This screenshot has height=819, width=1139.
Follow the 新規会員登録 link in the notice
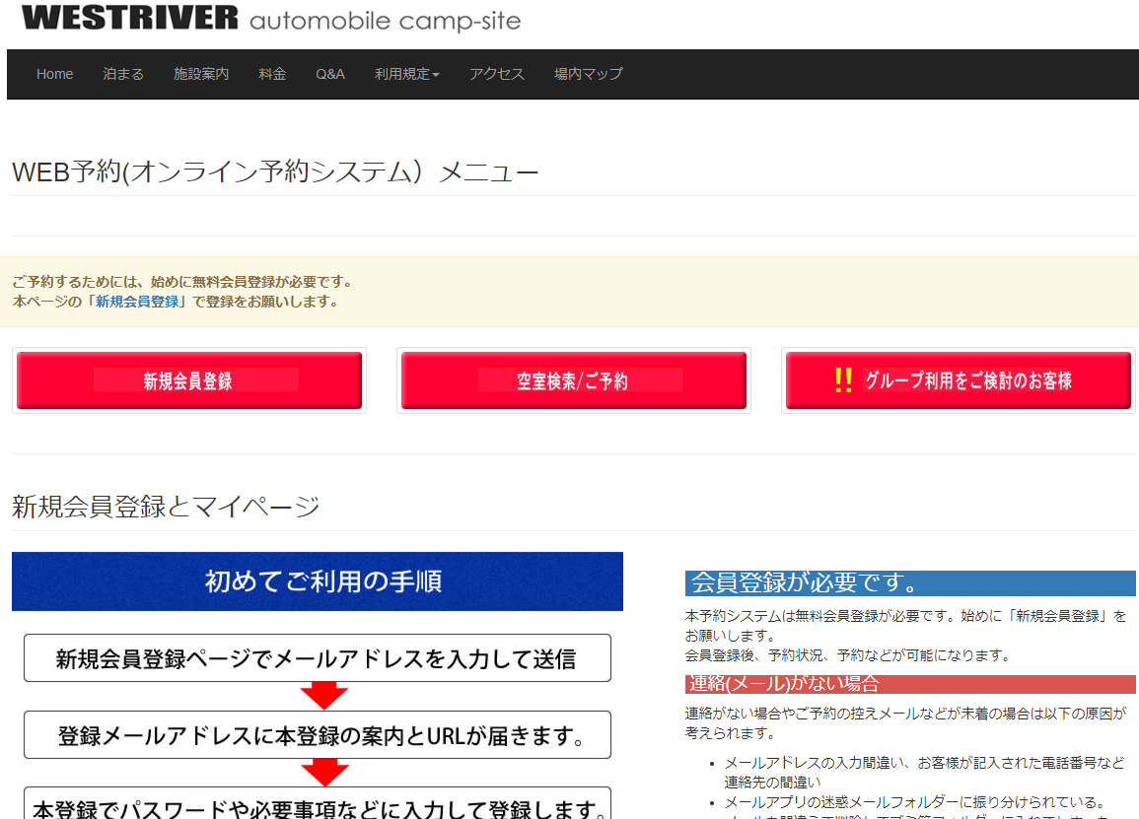[137, 302]
